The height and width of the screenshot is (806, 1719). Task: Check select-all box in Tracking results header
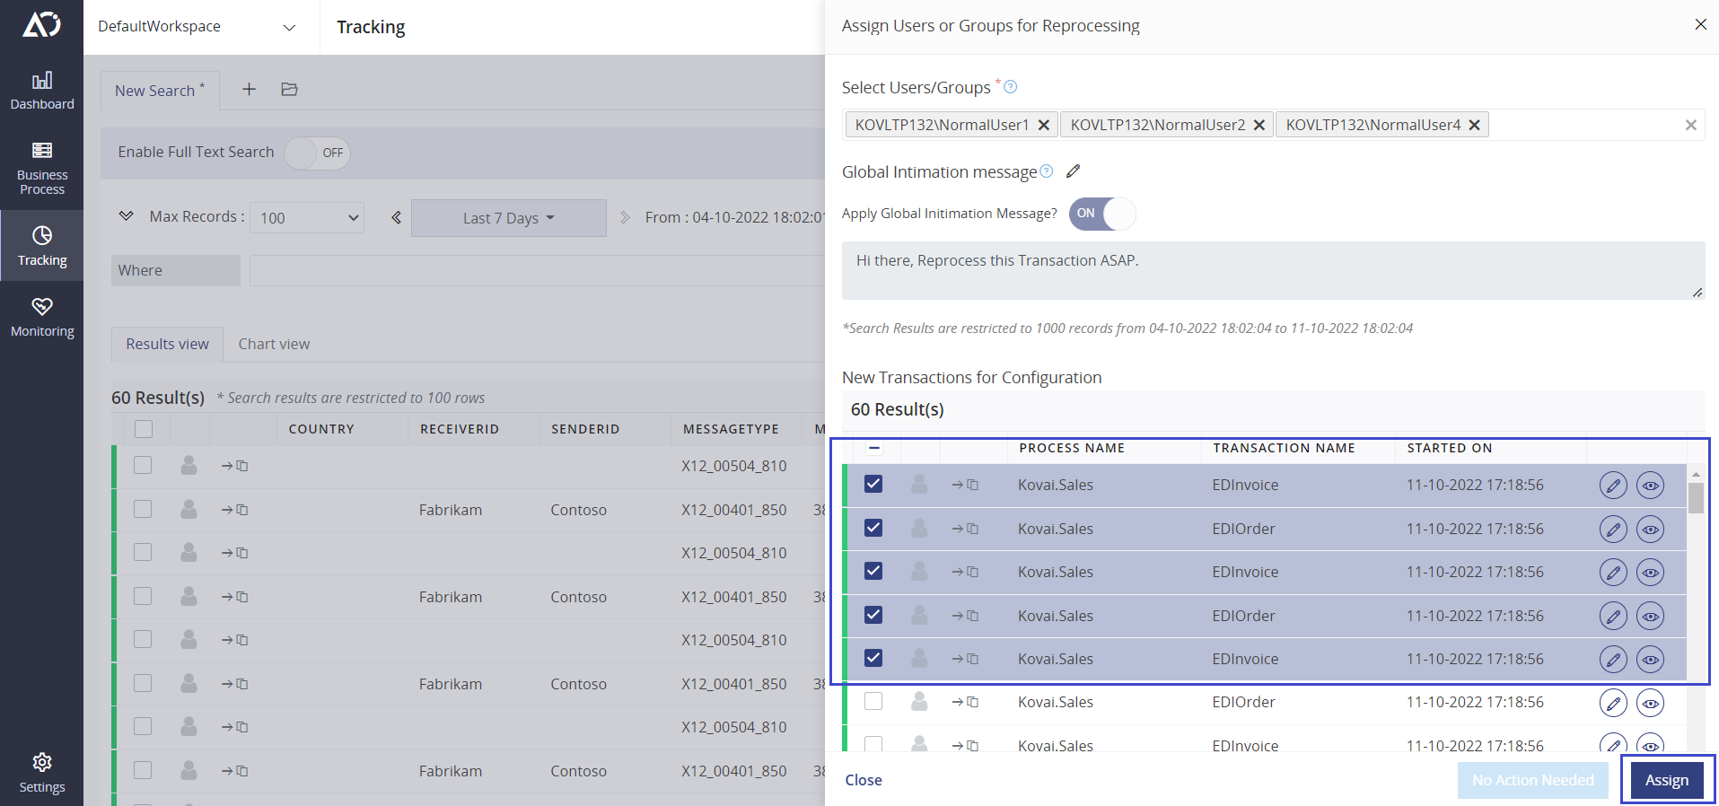144,429
